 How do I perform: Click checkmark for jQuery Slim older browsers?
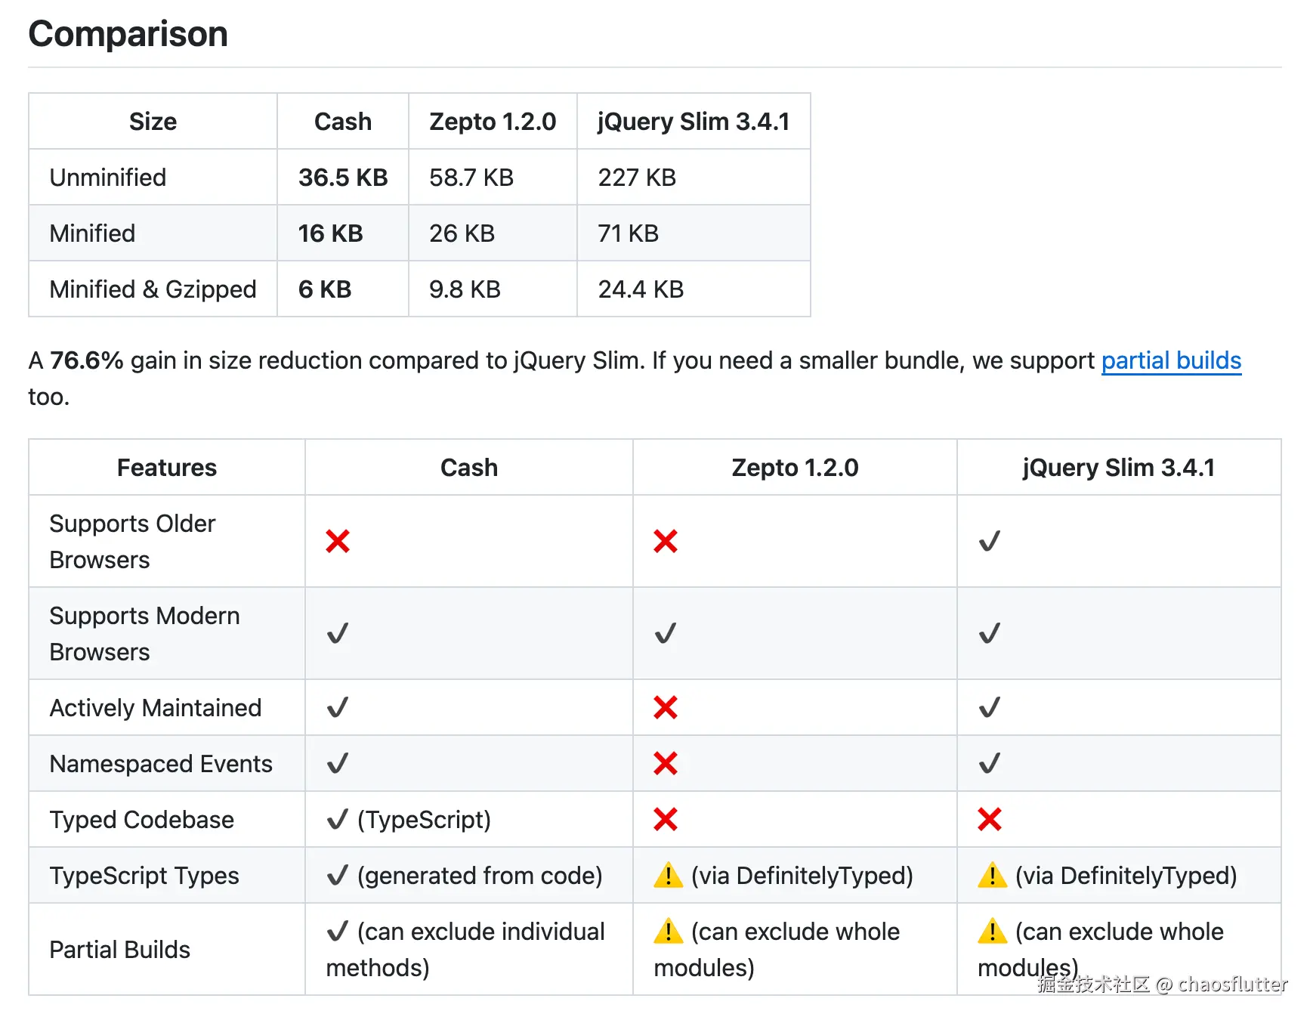point(989,541)
